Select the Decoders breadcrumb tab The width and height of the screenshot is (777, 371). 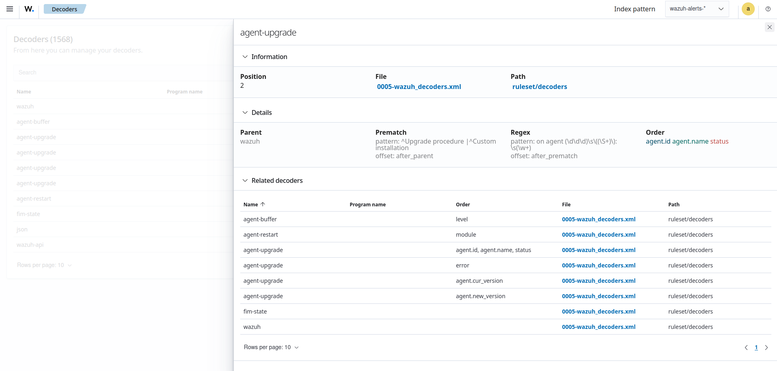pyautogui.click(x=64, y=9)
